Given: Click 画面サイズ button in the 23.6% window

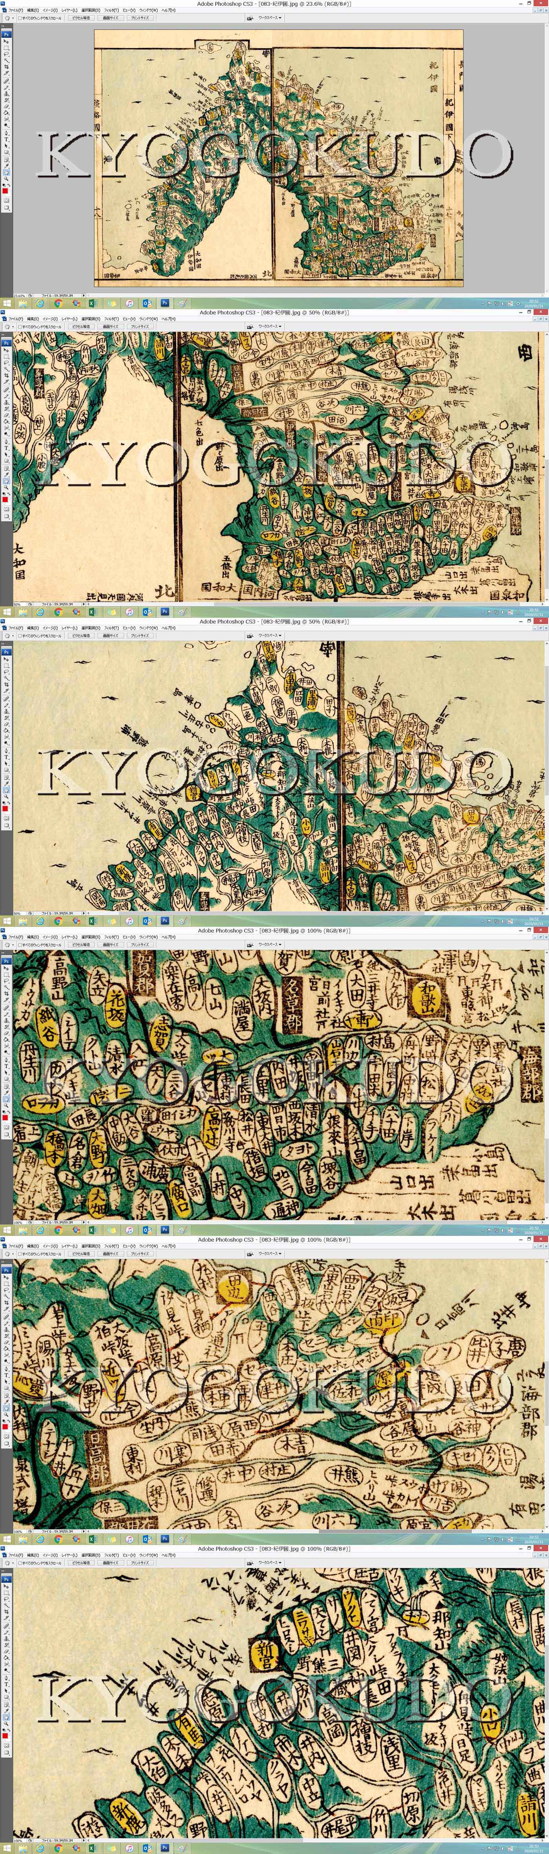Looking at the screenshot, I should pyautogui.click(x=111, y=18).
